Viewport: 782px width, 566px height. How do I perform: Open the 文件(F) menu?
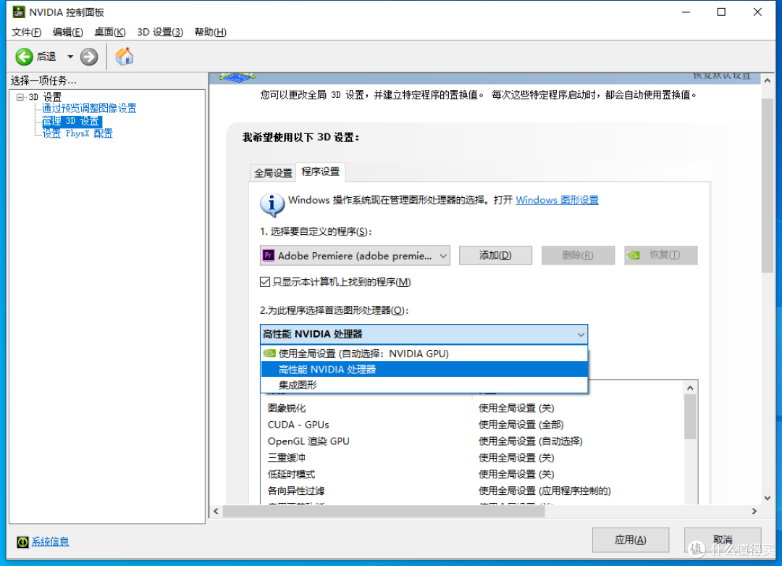[x=27, y=32]
